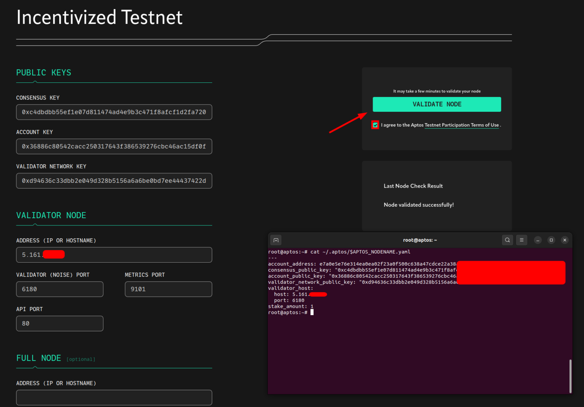Viewport: 584px width, 407px height.
Task: Click the ACCOUNT KEY field label
Action: 35,132
